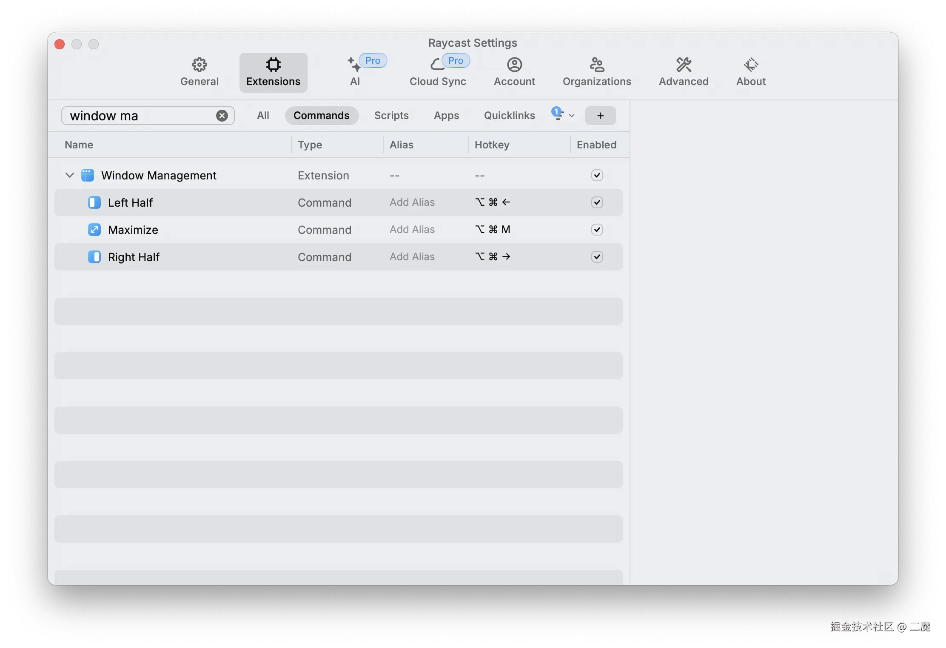Uncheck the Maximize command enabled box
This screenshot has width=946, height=648.
click(597, 230)
